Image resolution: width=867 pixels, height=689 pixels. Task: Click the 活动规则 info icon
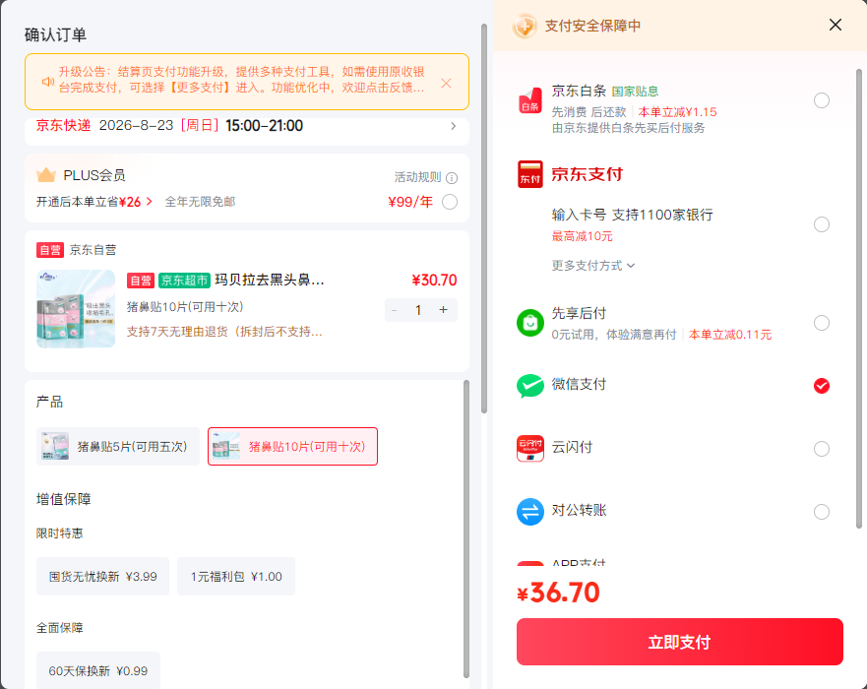click(452, 178)
